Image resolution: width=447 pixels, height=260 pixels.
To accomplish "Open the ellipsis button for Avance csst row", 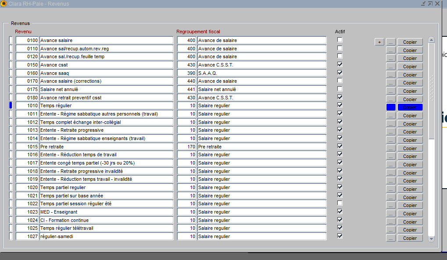I will pyautogui.click(x=391, y=67).
